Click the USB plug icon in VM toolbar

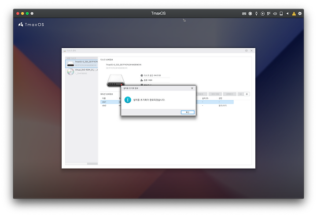coord(256,14)
